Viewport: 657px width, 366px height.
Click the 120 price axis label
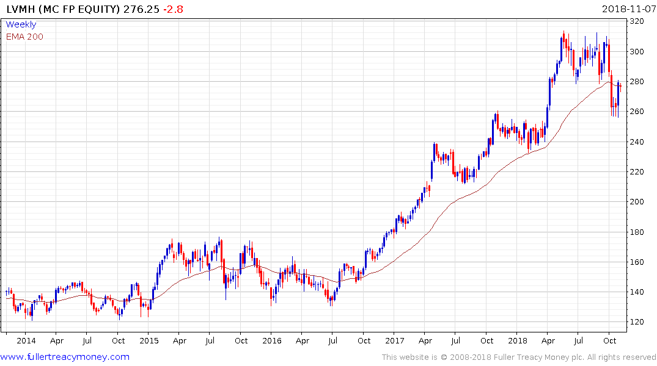point(637,321)
